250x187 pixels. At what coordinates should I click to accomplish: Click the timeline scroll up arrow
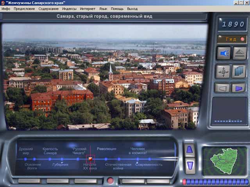pos(189,150)
